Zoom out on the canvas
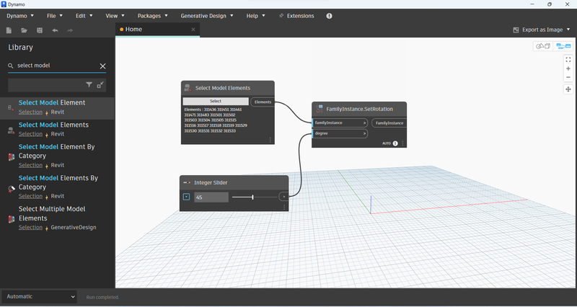This screenshot has height=307, width=577. (x=568, y=77)
